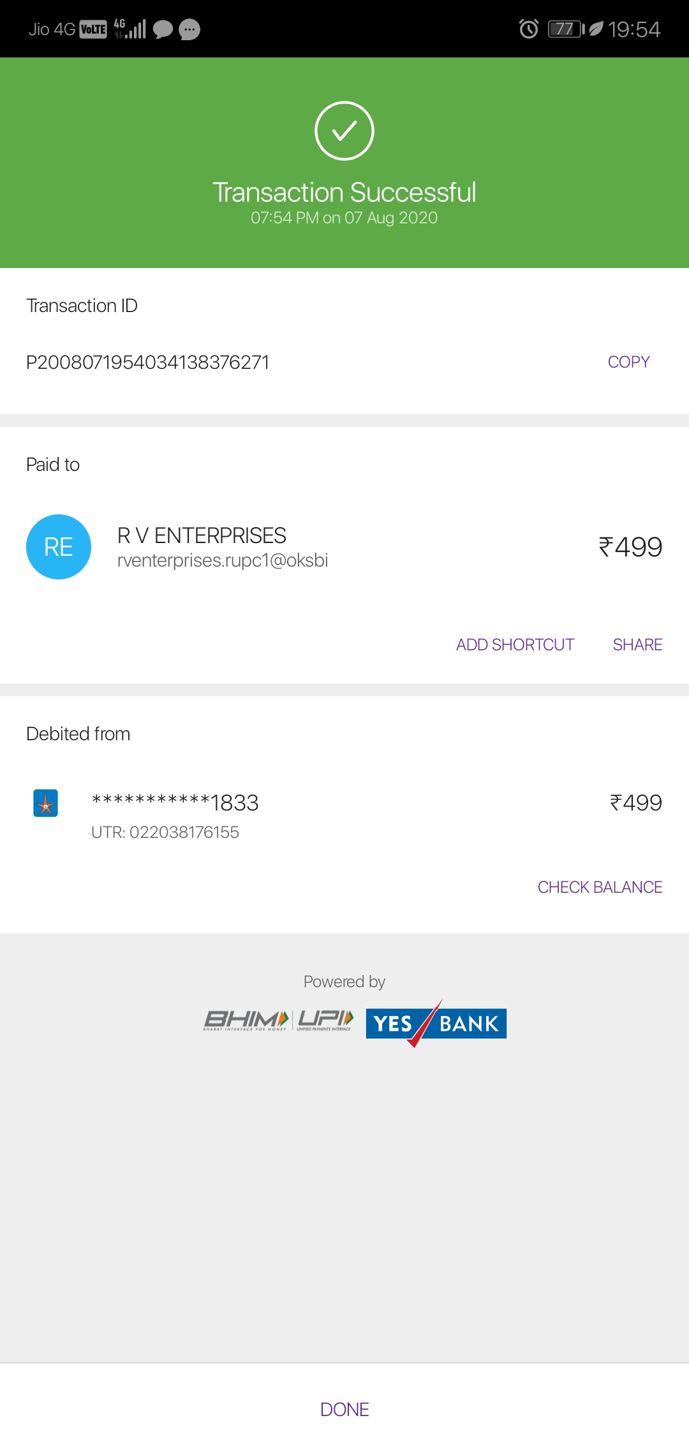This screenshot has width=689, height=1455.
Task: Tap the green success checkmark icon
Action: click(x=344, y=131)
